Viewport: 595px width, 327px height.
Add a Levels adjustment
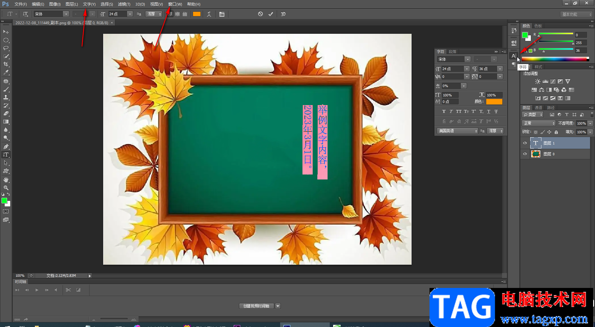pos(545,81)
